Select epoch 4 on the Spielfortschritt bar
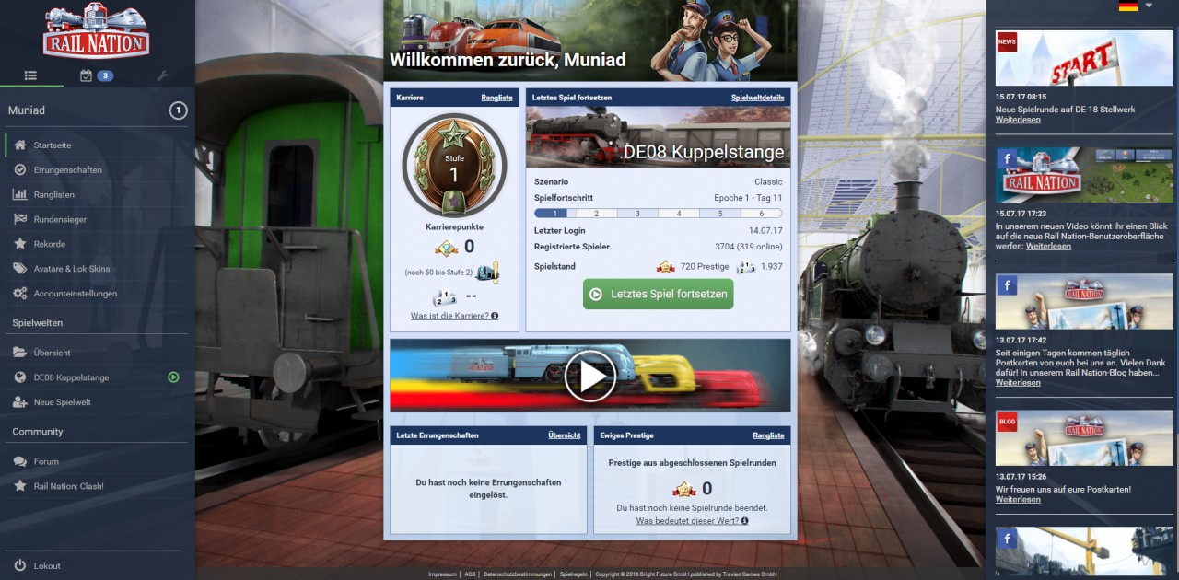1179x580 pixels. click(x=679, y=214)
